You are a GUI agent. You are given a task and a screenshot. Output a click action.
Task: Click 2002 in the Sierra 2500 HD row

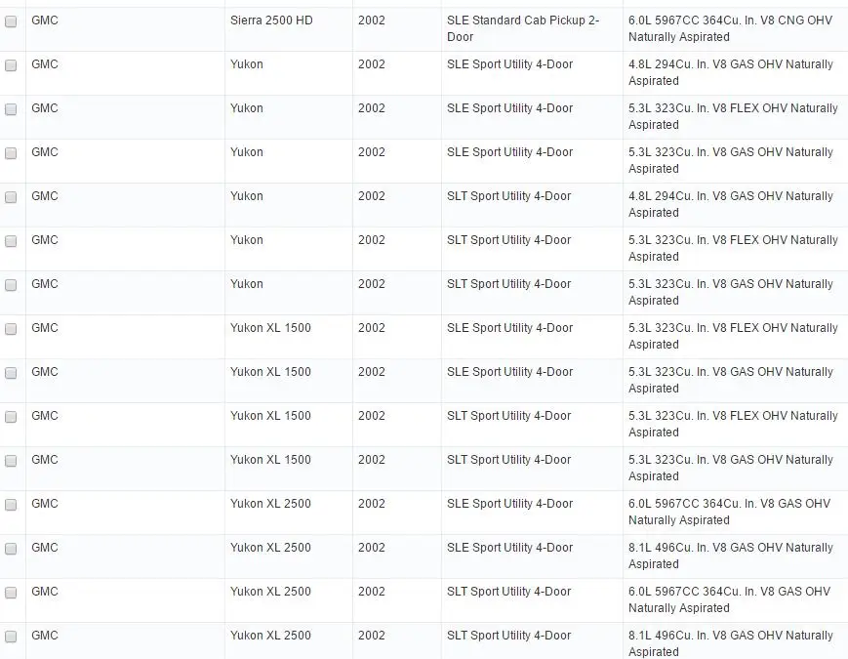372,21
